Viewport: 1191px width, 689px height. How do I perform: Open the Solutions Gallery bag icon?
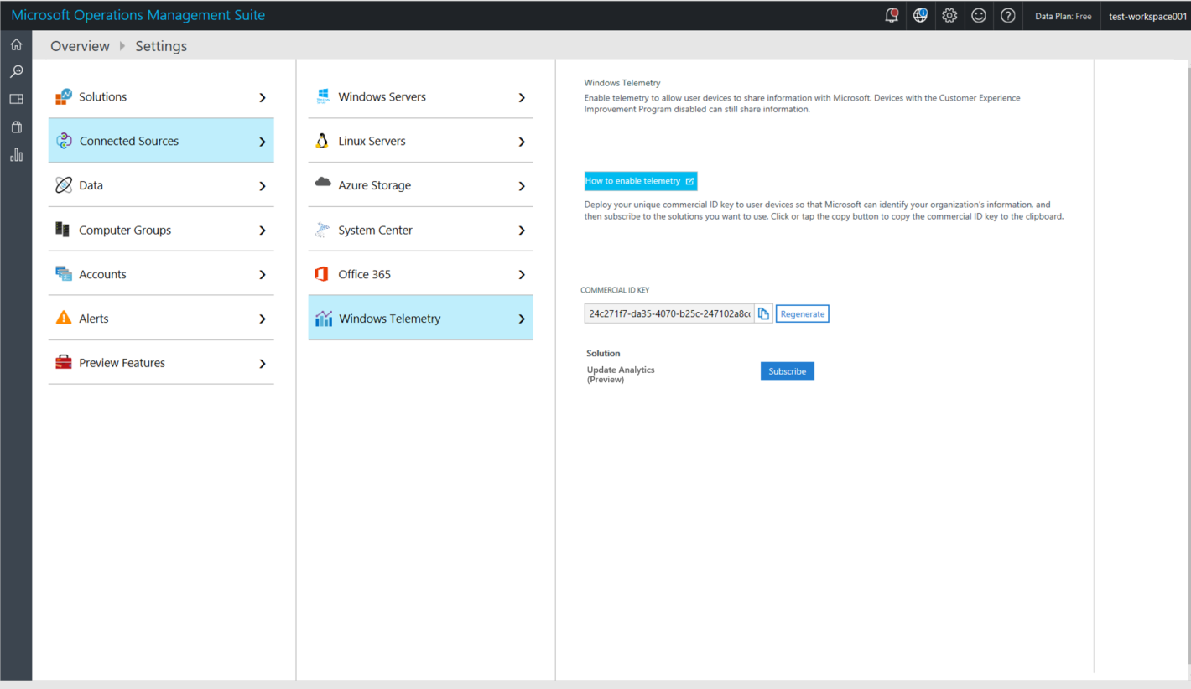tap(16, 127)
